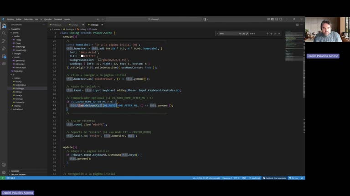Click the UTF-8 encoding in status bar
This screenshot has height=196, width=350.
237,178
